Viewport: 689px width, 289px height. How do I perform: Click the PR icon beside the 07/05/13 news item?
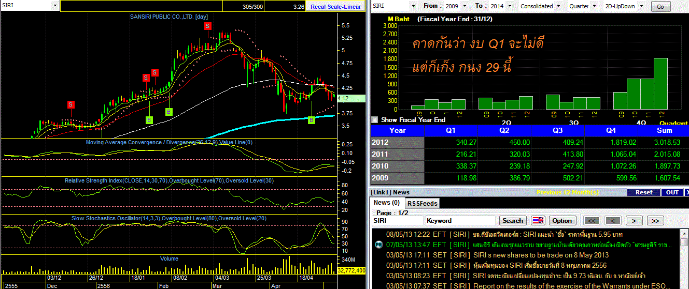[x=378, y=245]
